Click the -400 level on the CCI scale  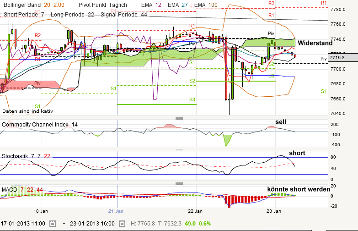coord(335,145)
